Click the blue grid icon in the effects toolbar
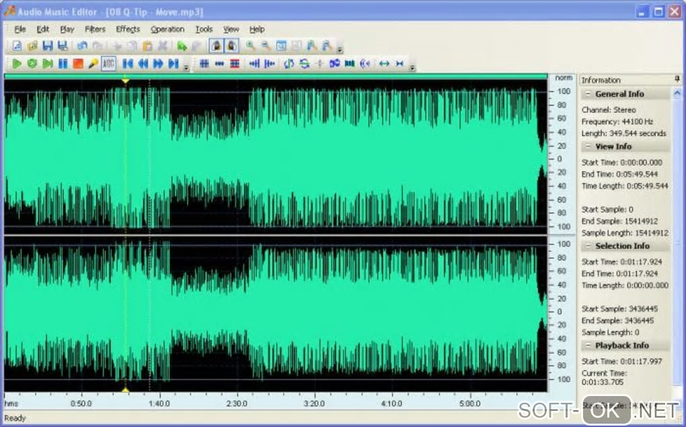 pyautogui.click(x=204, y=64)
